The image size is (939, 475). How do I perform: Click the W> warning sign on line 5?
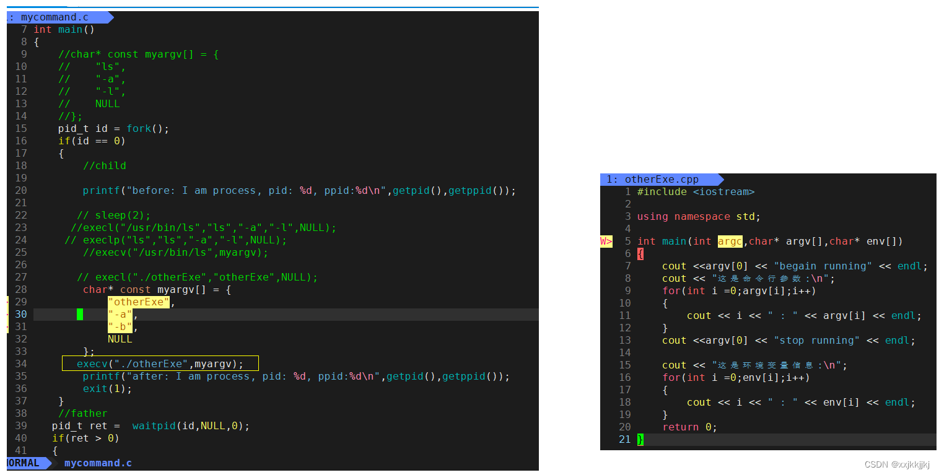click(x=606, y=241)
